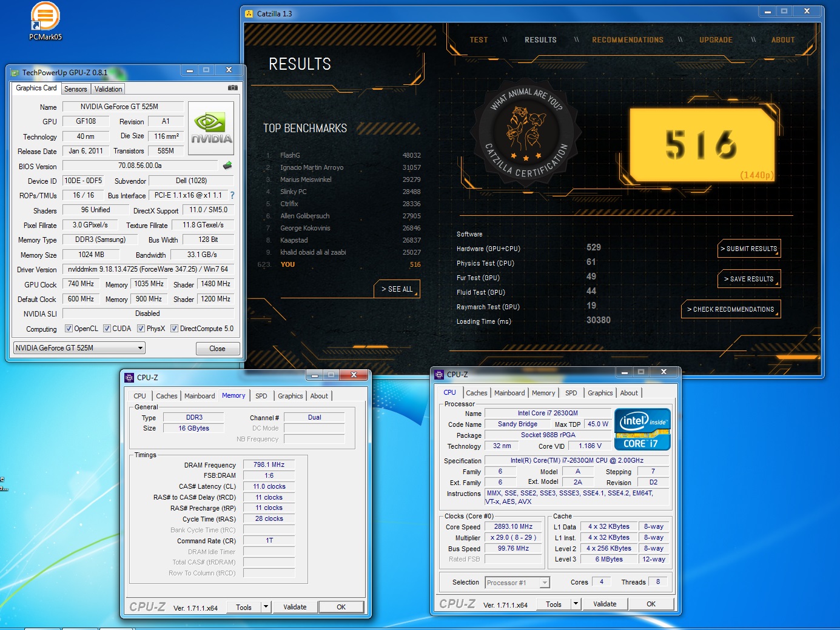Open SPD tab in CPU-Z memory window
Screen dimensions: 840x630
261,396
